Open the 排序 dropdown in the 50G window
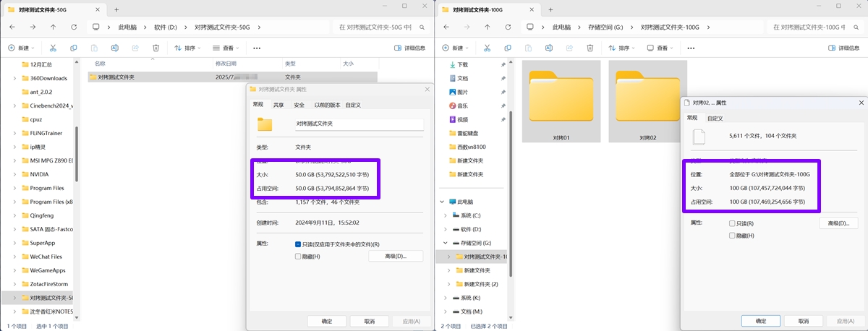 point(187,48)
